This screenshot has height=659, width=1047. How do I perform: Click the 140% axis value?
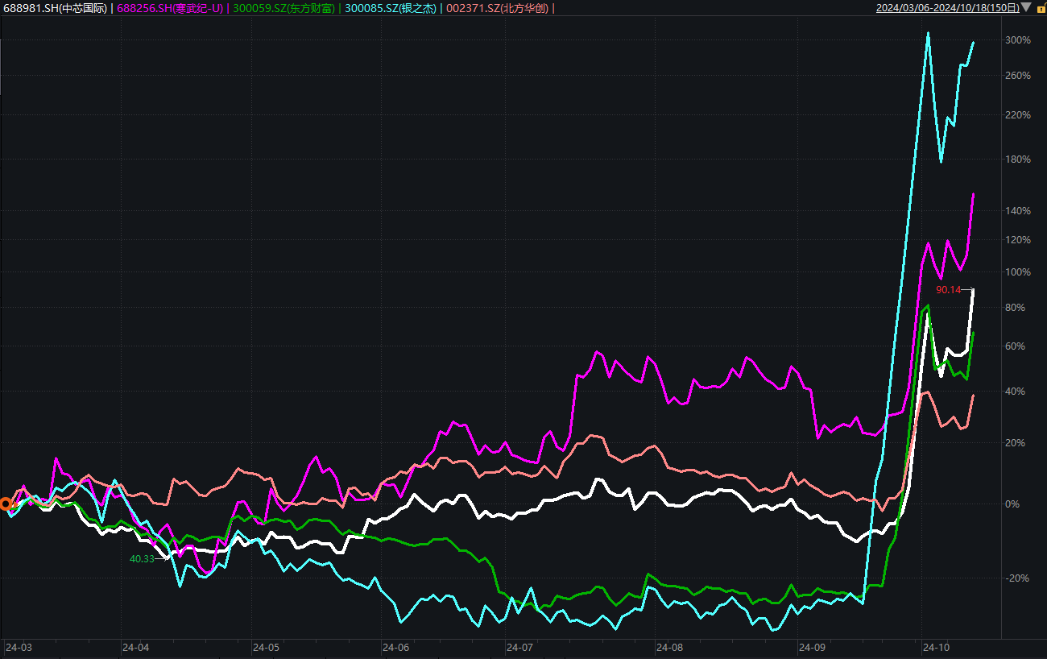pyautogui.click(x=1018, y=211)
